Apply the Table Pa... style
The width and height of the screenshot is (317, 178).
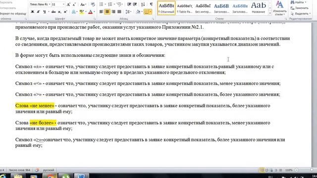pos(185,8)
